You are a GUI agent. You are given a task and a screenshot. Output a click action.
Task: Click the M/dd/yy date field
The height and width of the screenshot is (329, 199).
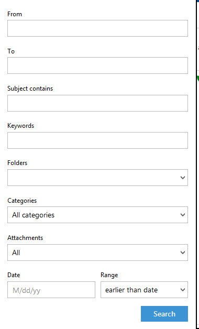coord(51,290)
